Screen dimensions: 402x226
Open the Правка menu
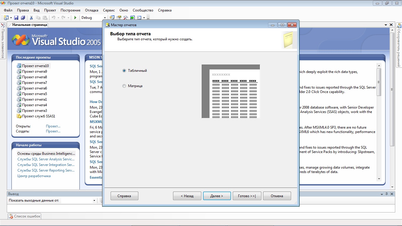23,10
